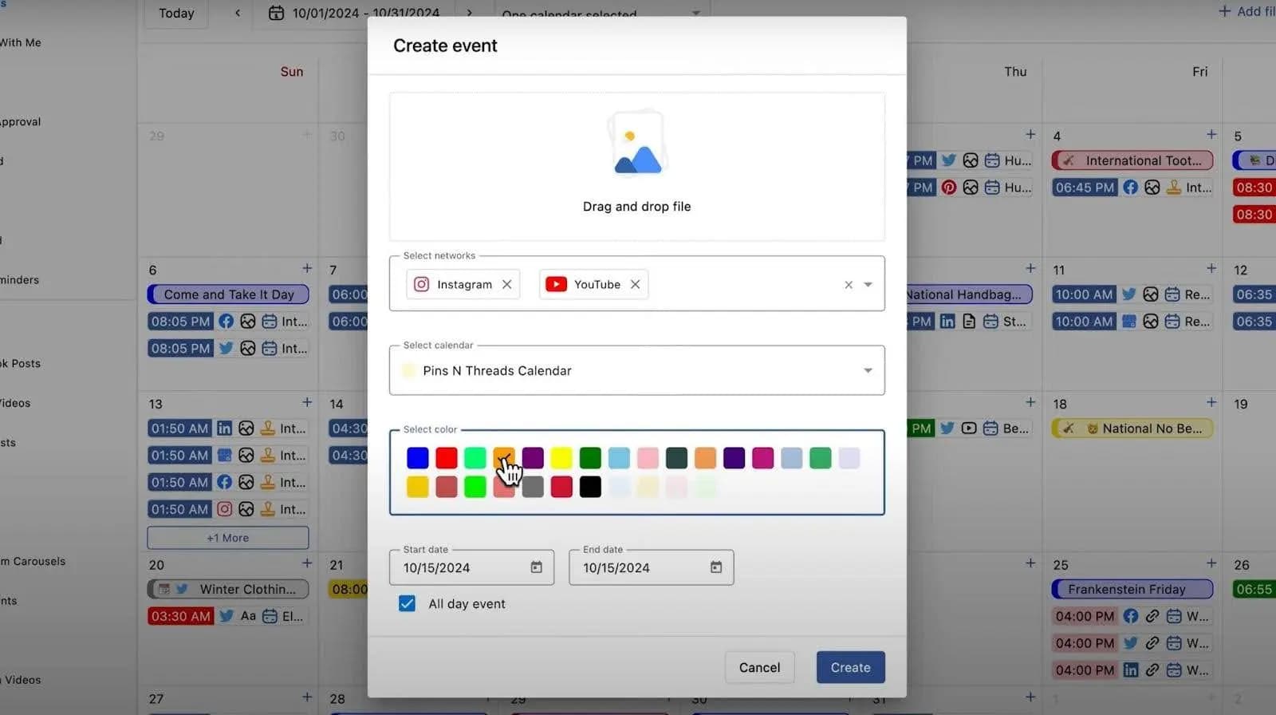Uncheck the All day event checkbox

(x=407, y=603)
